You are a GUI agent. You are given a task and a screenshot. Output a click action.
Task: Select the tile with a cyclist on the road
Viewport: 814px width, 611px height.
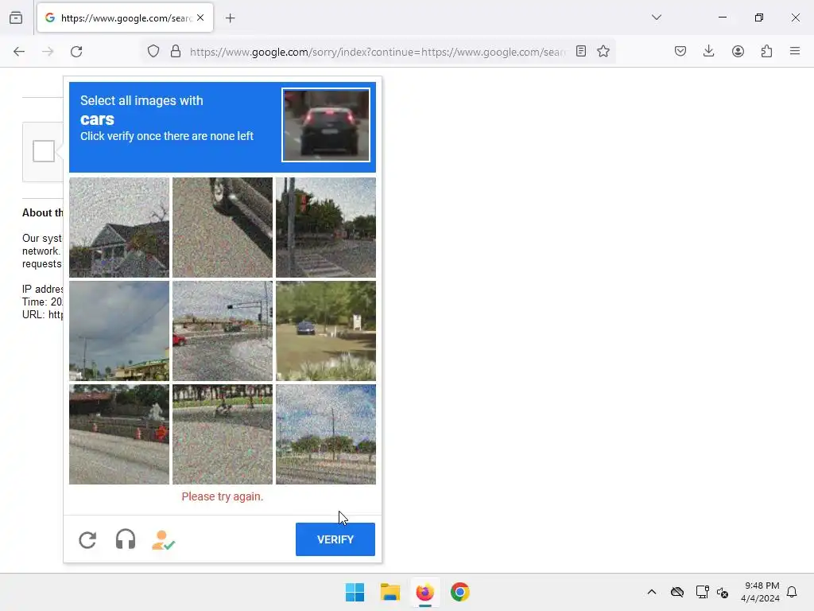[223, 434]
